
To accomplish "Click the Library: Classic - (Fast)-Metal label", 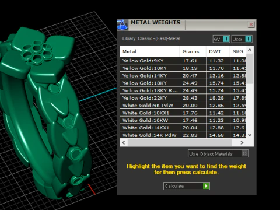I will [151, 38].
